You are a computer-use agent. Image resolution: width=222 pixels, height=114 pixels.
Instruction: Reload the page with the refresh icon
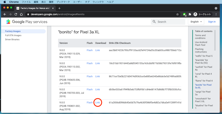pos(17,14)
